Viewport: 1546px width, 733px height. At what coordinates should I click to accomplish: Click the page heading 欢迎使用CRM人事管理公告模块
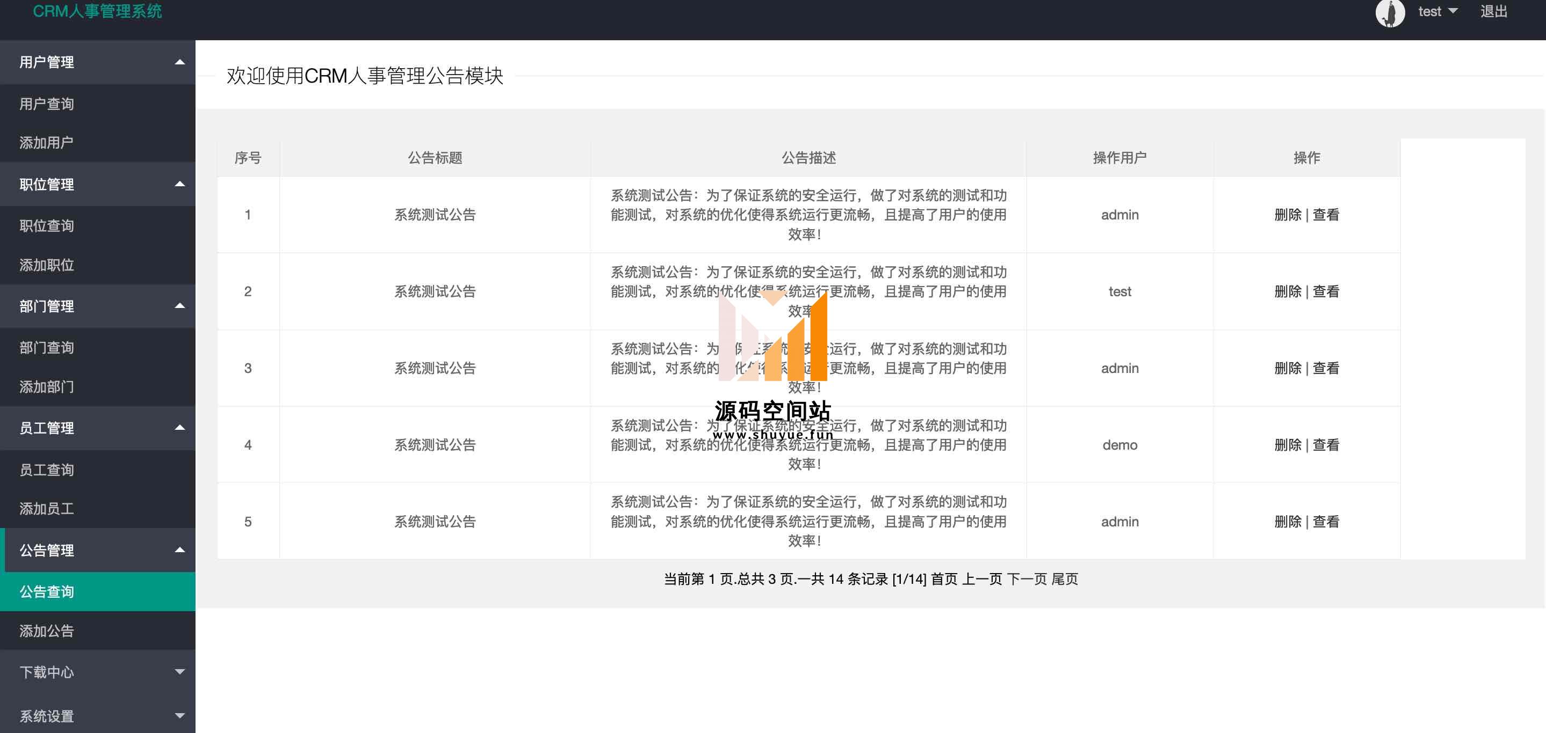(365, 76)
